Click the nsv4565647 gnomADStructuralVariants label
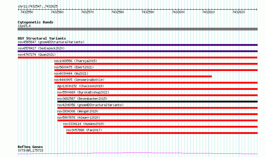The height and width of the screenshot is (157, 266). (x=51, y=42)
